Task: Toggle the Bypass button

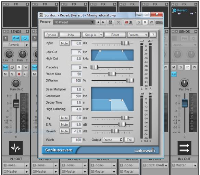Action: click(51, 35)
